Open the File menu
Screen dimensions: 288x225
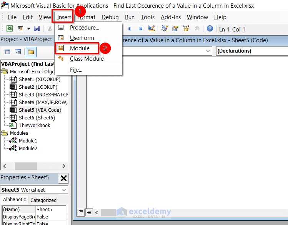tap(12, 17)
